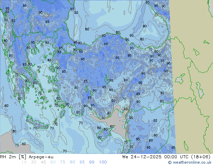Viewport: 213px width, 165px height.
Task: Select the legend value 30
Action: click(34, 162)
